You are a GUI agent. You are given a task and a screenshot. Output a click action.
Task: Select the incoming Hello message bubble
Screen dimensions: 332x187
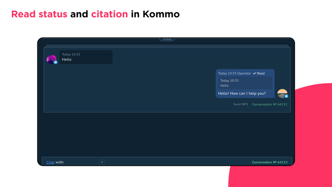point(86,57)
